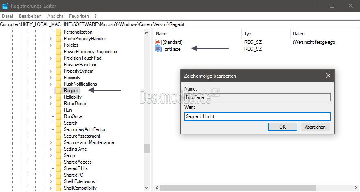The width and height of the screenshot is (360, 192).
Task: Expand the Shell Extensions key
Action: pyautogui.click(x=50, y=181)
